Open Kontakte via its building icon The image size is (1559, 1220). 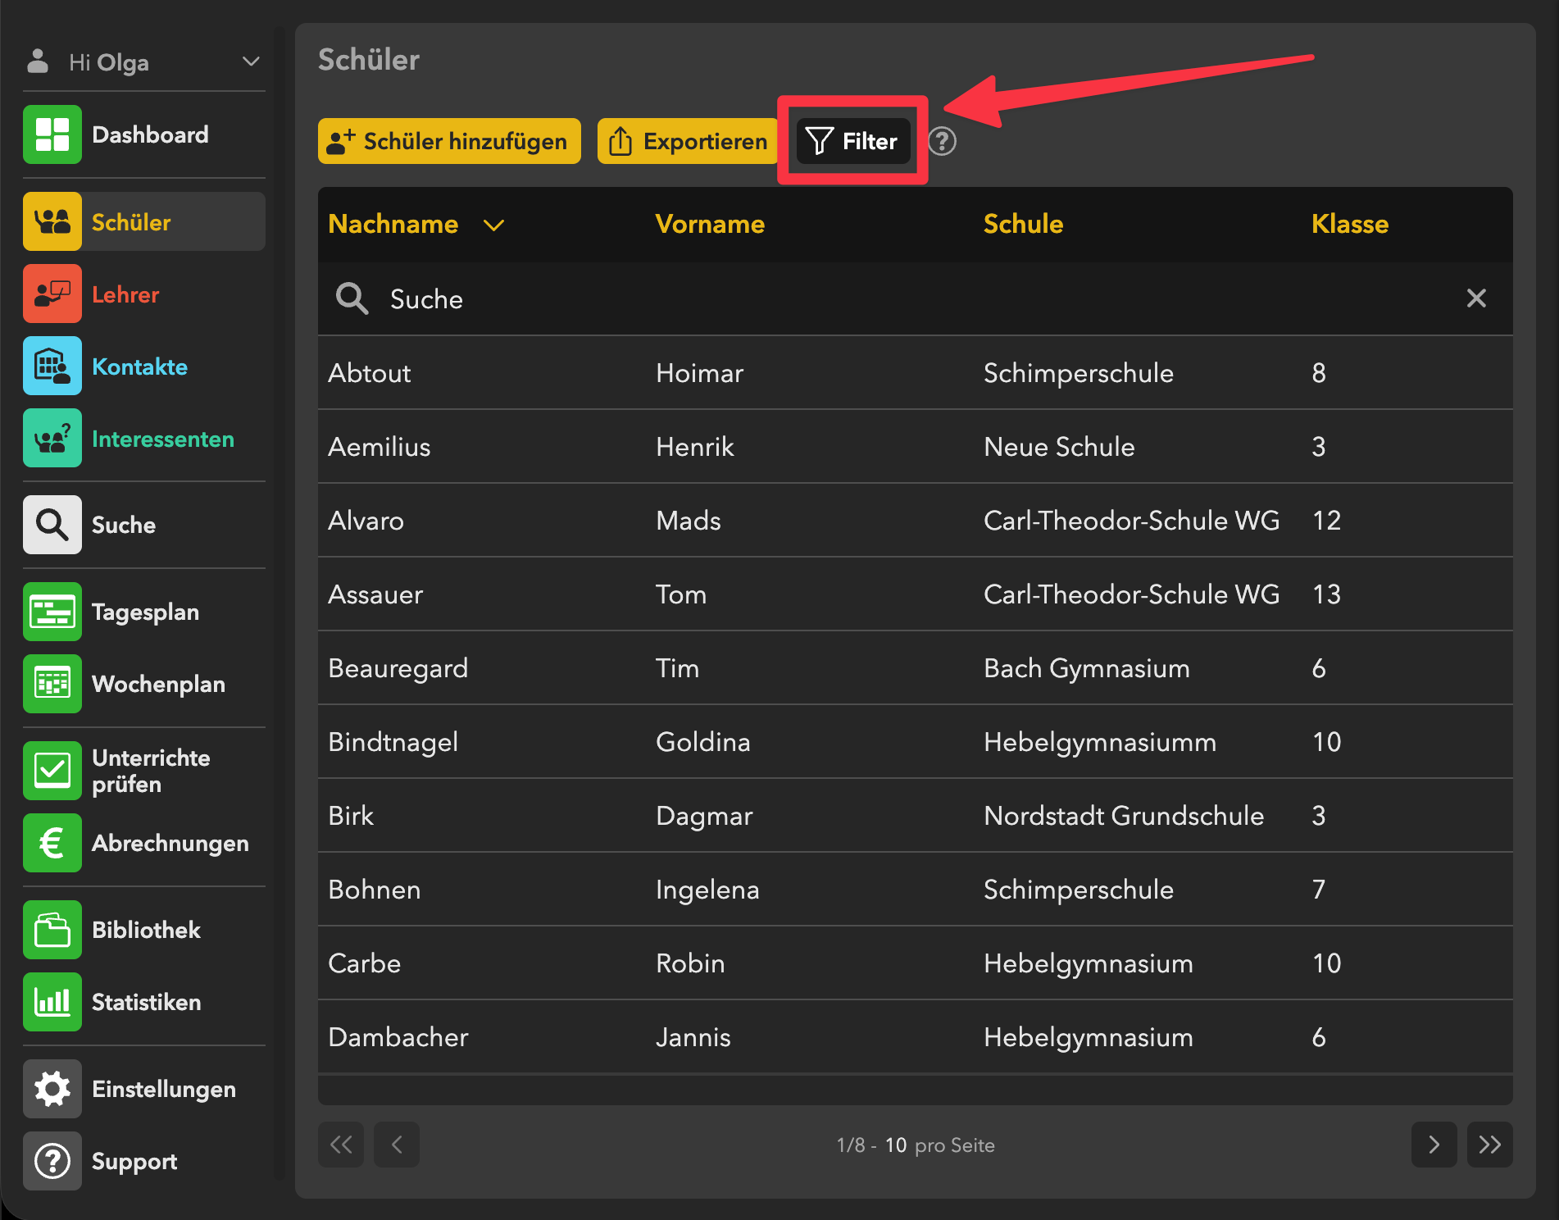[52, 366]
